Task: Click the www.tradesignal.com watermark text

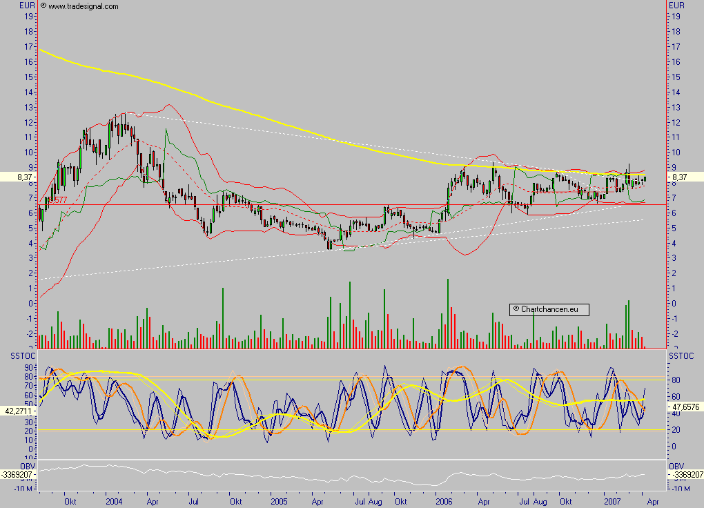Action: [84, 6]
